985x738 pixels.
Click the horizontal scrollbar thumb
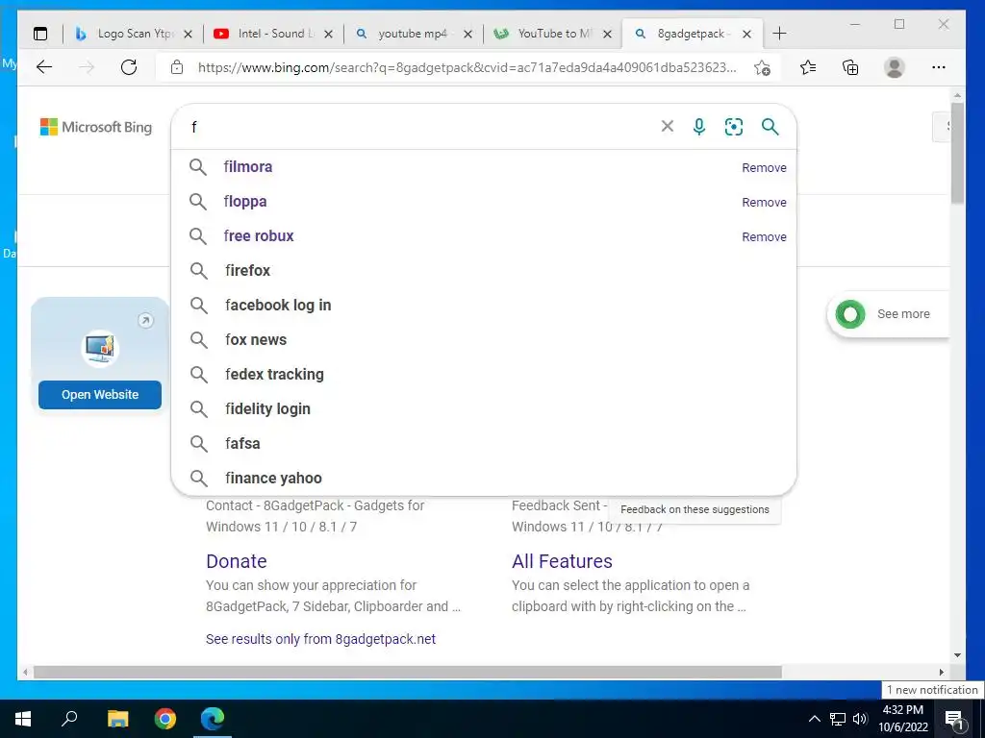coord(407,672)
